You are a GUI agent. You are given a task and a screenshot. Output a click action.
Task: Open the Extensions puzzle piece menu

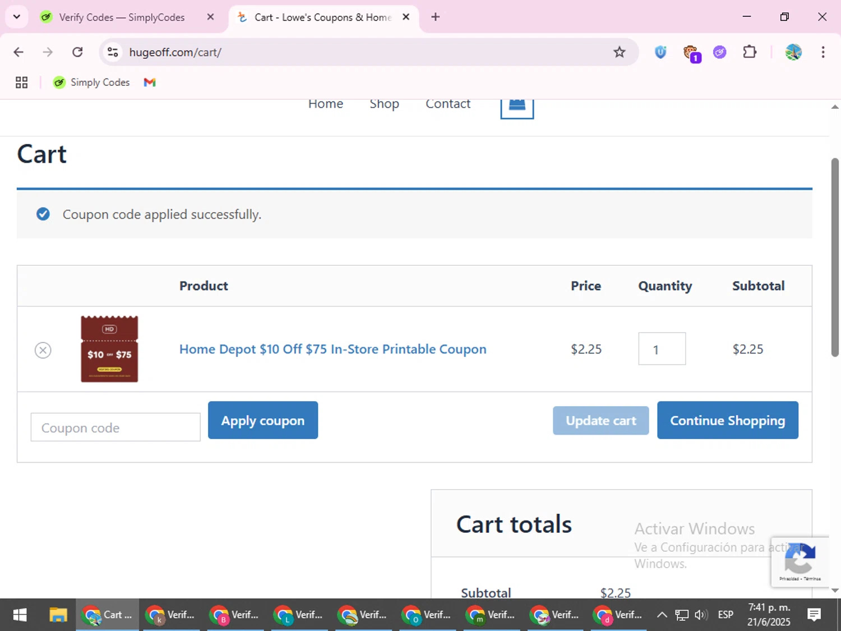tap(750, 52)
